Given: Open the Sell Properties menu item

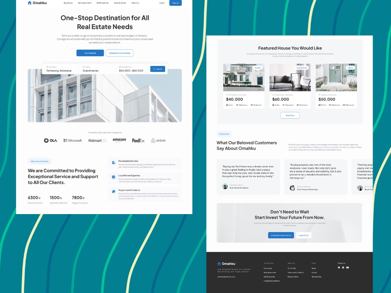Looking at the screenshot, I should coord(102,3).
